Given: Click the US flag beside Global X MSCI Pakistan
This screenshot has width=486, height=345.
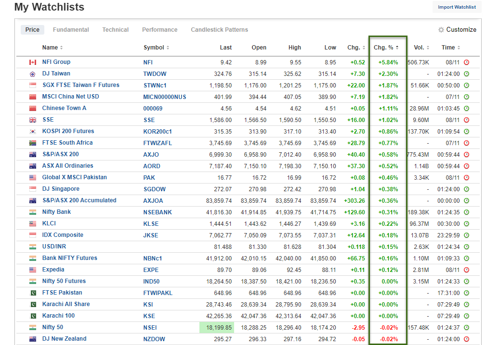Looking at the screenshot, I should point(33,177).
